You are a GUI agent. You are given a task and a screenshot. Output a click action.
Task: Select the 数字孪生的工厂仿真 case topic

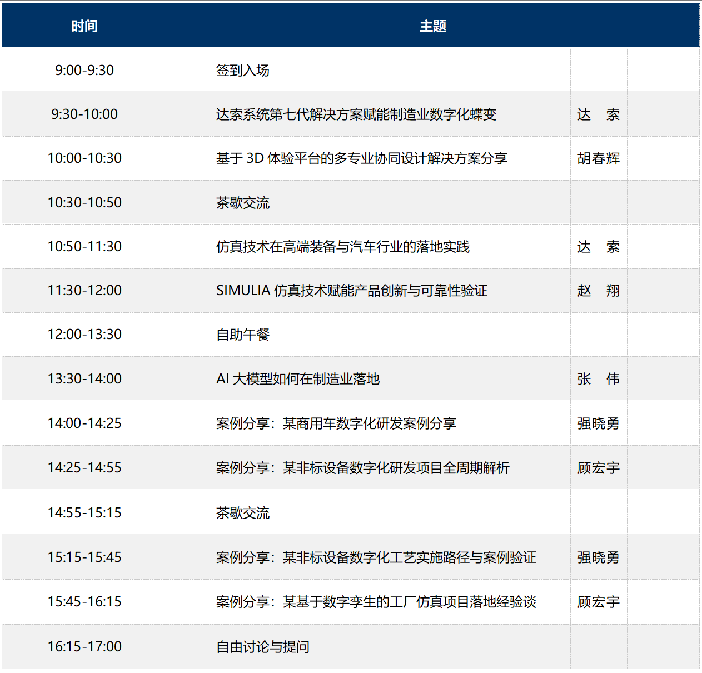tap(376, 602)
